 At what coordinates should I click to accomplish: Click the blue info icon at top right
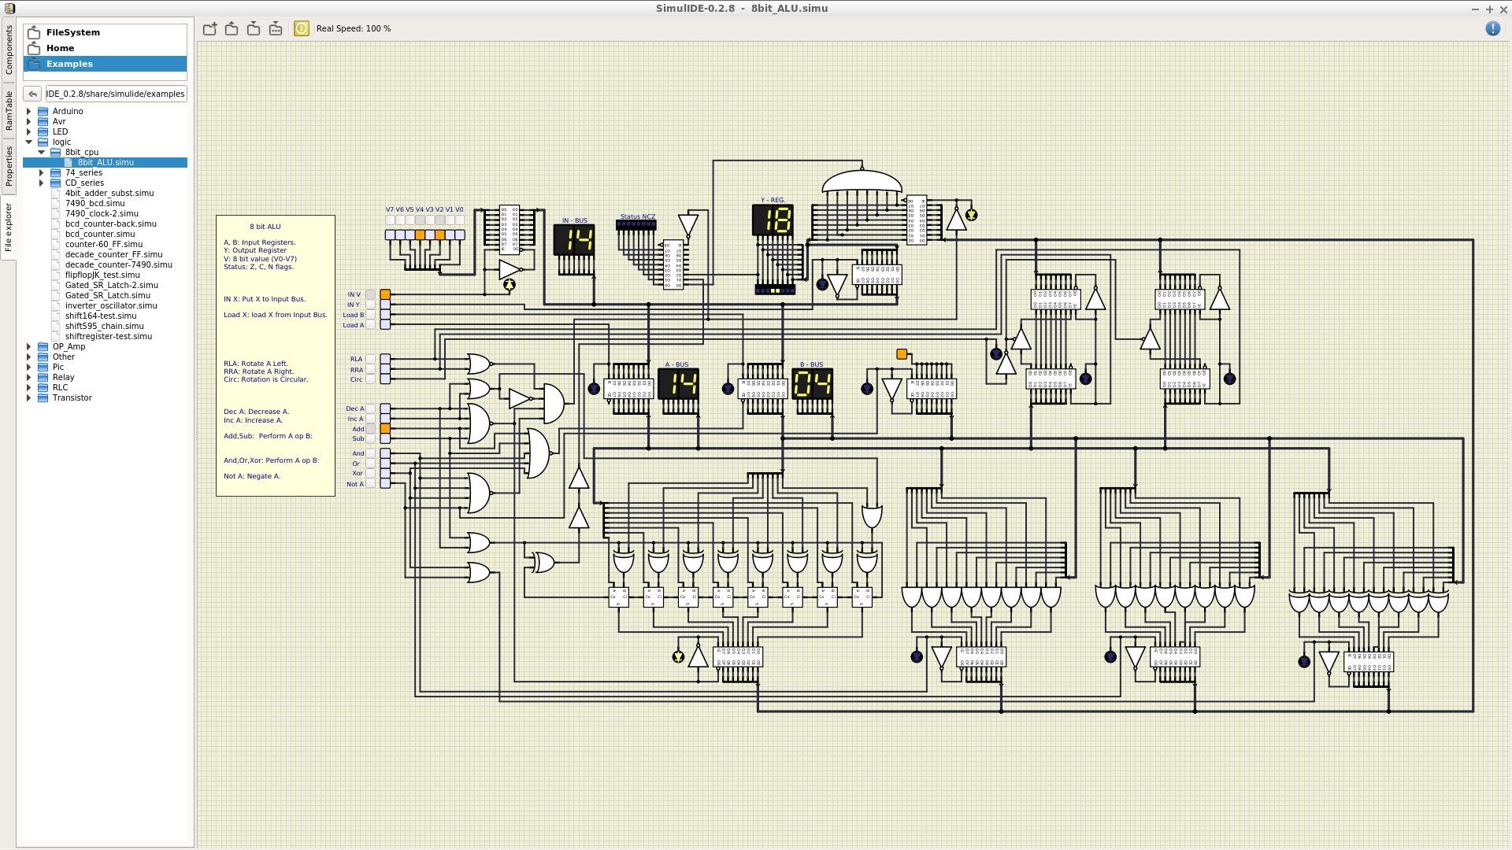click(x=1492, y=29)
